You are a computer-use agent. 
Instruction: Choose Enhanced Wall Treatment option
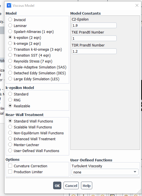click(x=10, y=139)
